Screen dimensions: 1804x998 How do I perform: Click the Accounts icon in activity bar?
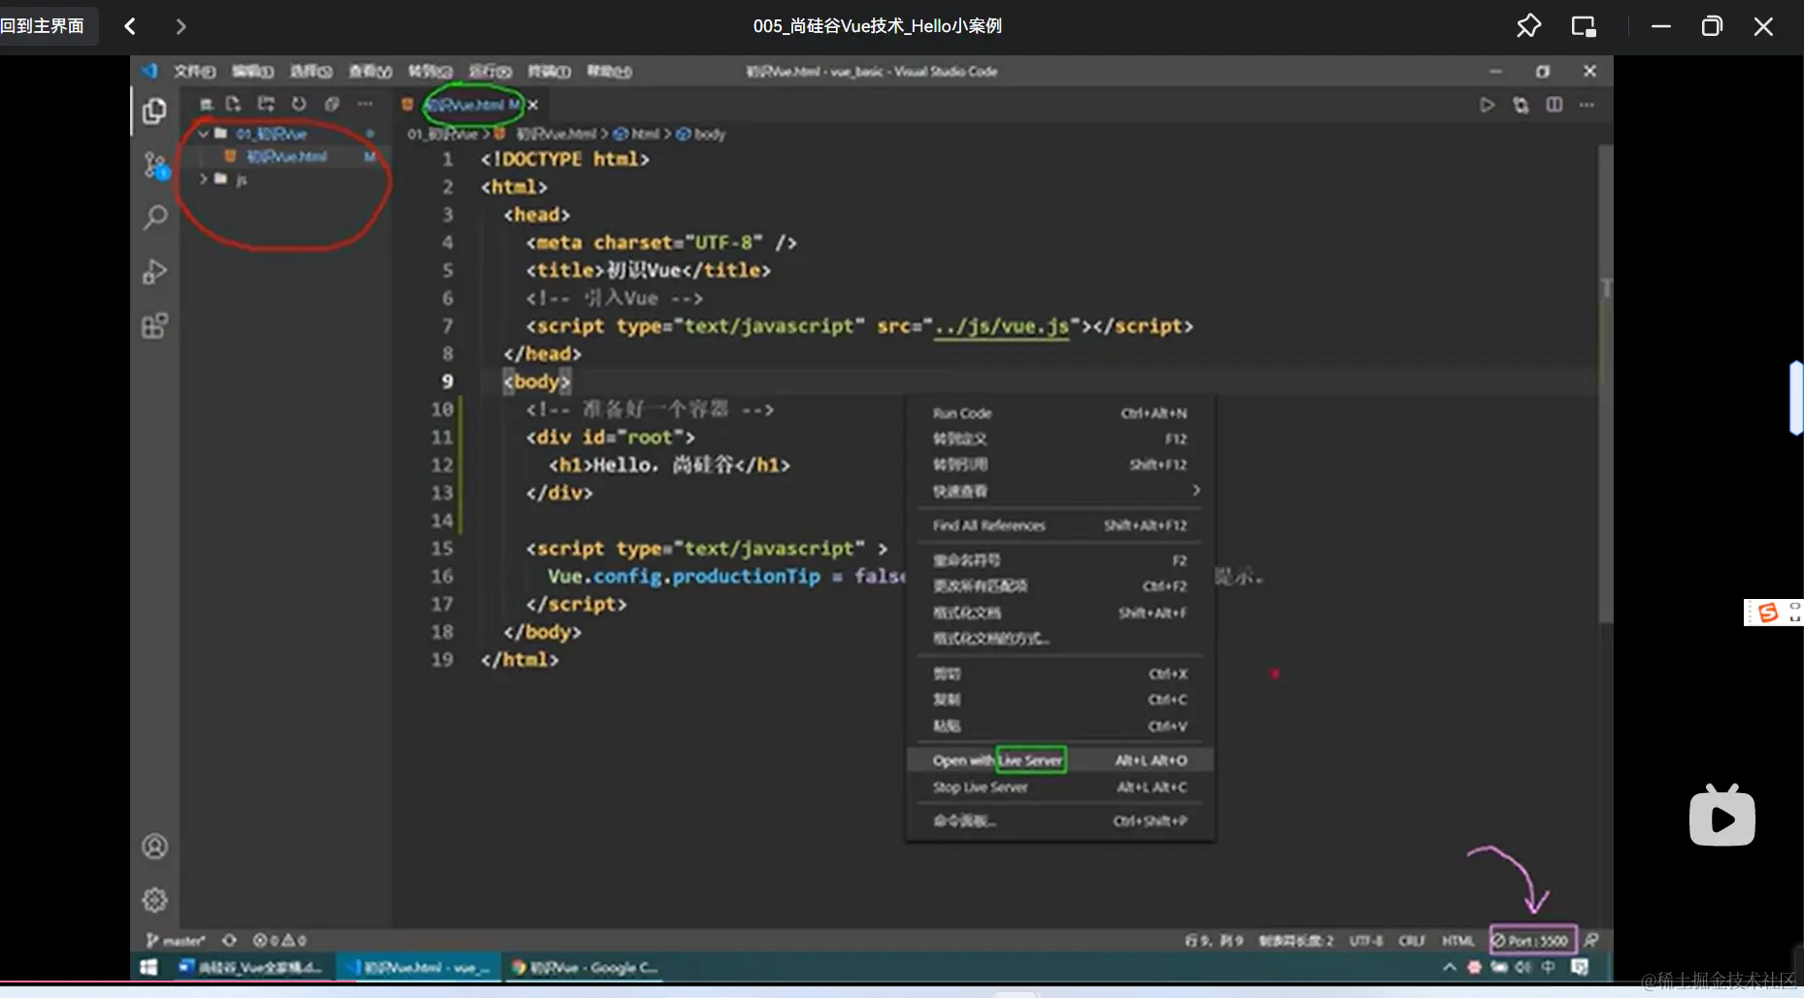pyautogui.click(x=154, y=847)
